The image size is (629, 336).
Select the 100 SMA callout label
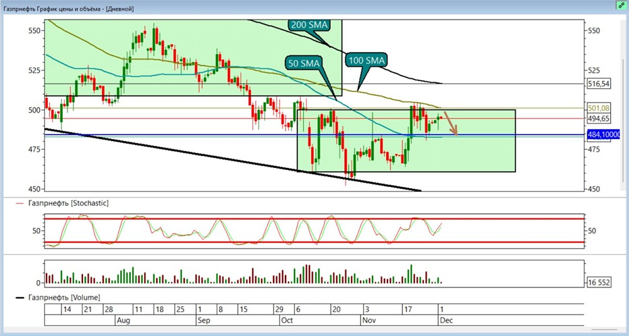click(x=365, y=60)
